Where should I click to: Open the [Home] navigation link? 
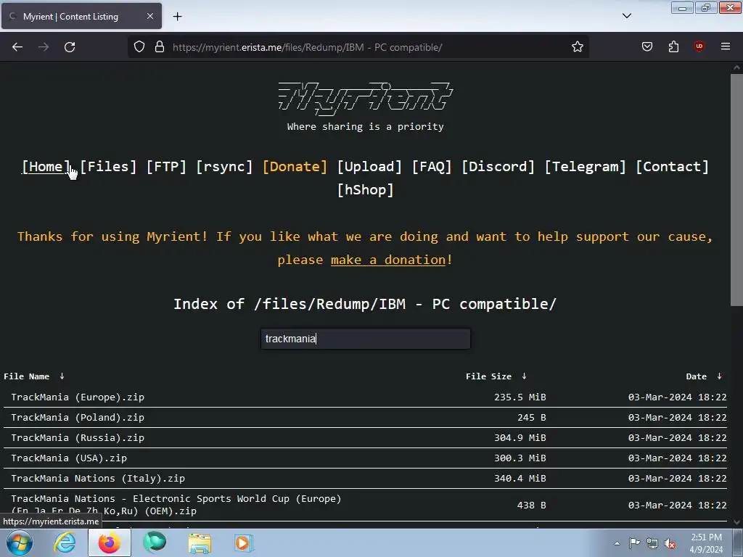point(46,167)
